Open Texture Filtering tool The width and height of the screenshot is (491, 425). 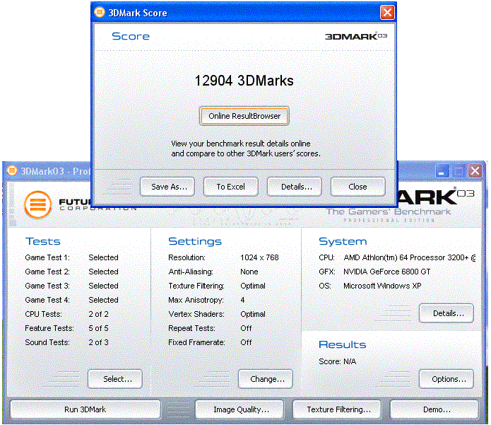click(x=337, y=409)
